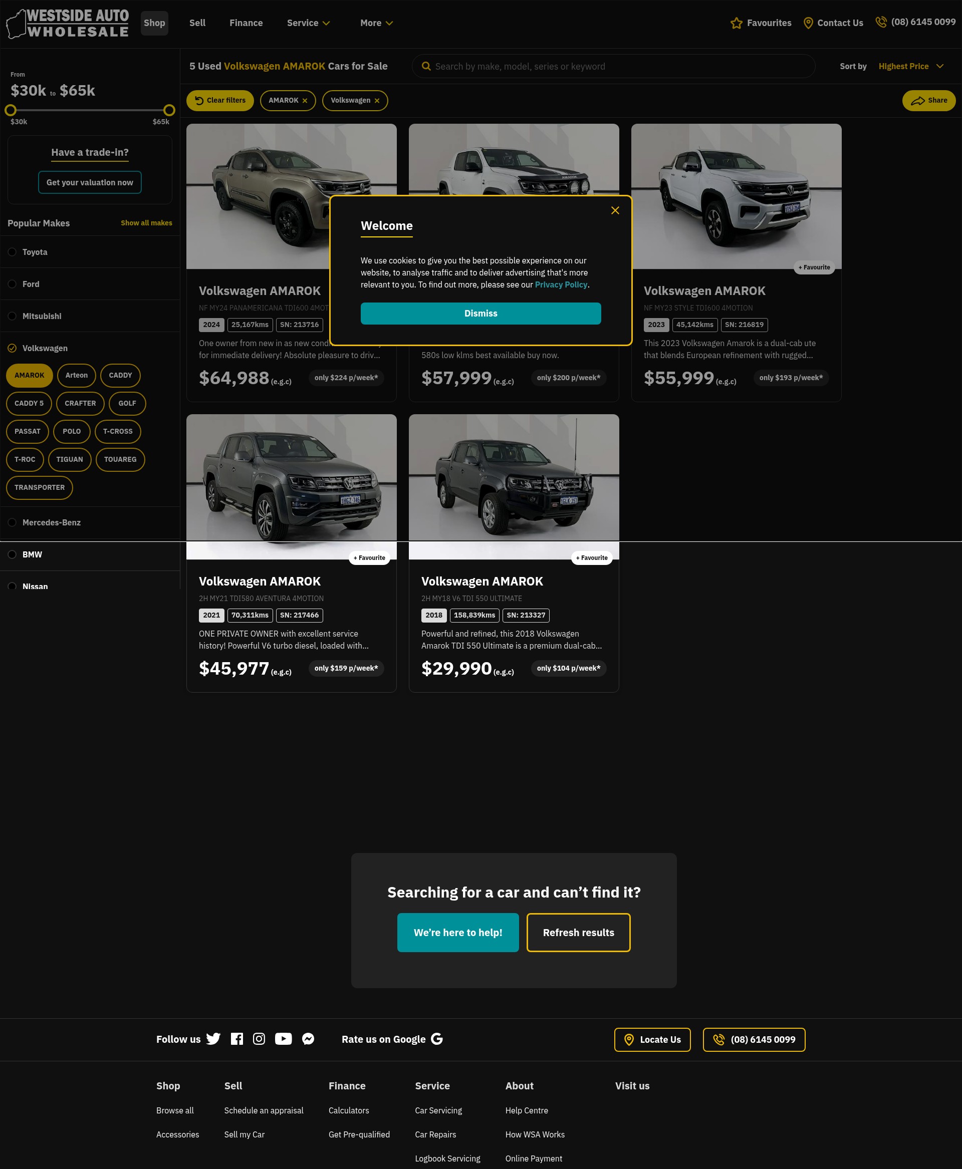
Task: Click footer phone number button
Action: (x=754, y=1040)
